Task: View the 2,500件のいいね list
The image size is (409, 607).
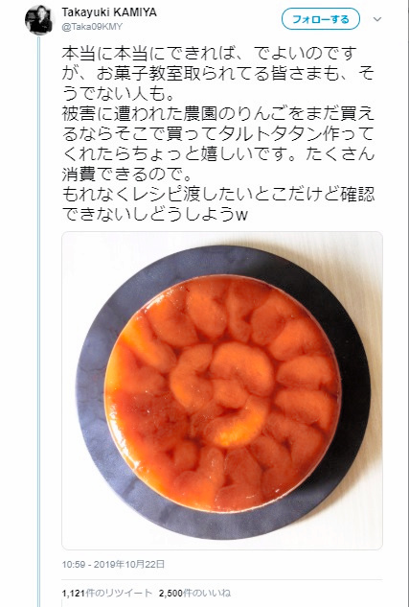Action: (x=194, y=593)
